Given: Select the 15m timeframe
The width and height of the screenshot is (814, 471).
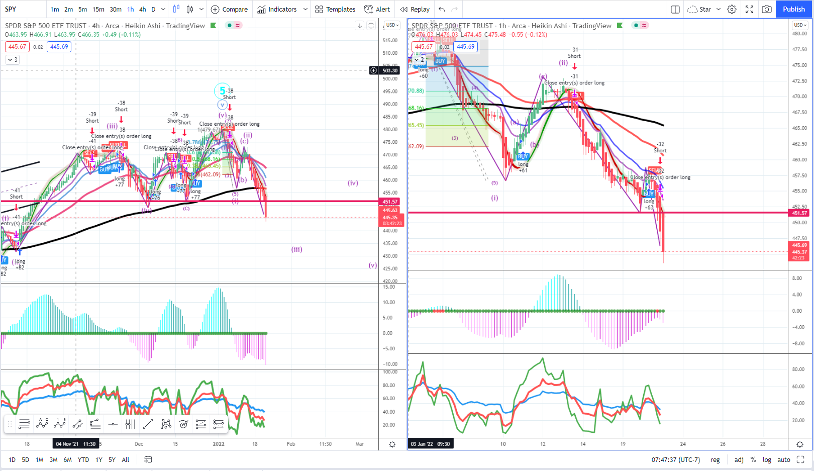Looking at the screenshot, I should point(98,9).
